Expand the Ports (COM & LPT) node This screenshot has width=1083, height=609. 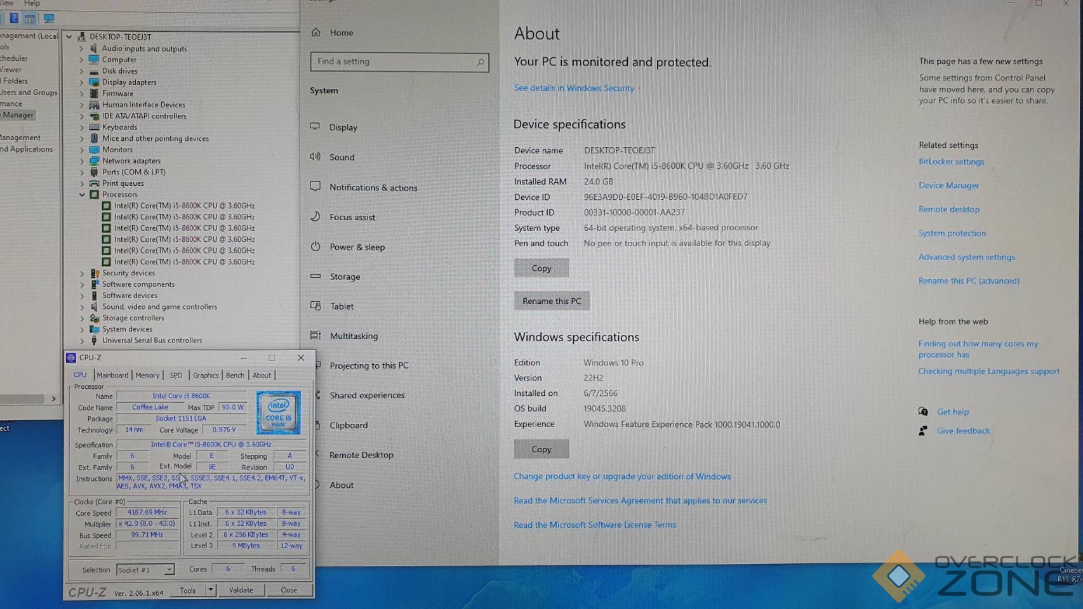tap(82, 172)
